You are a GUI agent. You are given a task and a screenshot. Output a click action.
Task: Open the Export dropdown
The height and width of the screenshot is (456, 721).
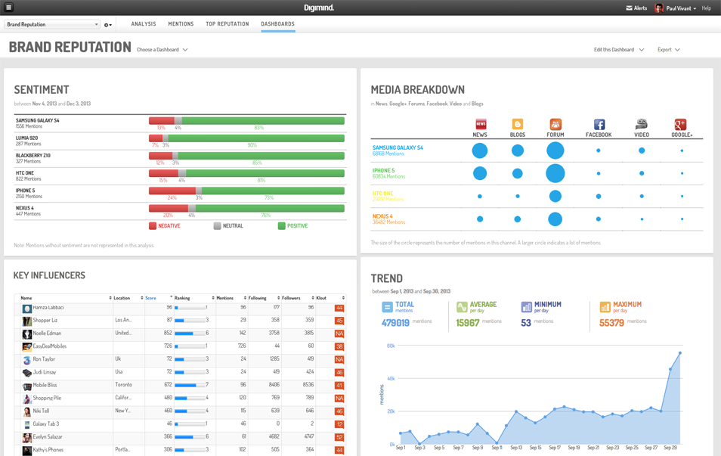point(668,50)
